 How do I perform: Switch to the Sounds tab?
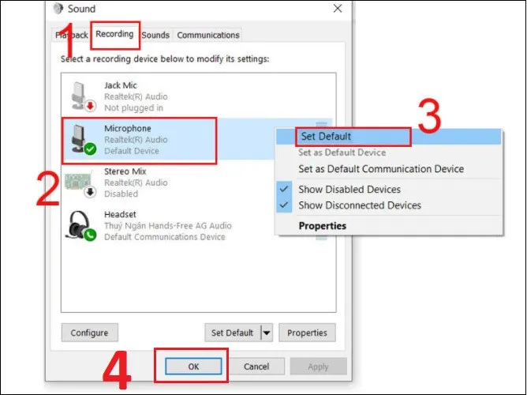[155, 36]
